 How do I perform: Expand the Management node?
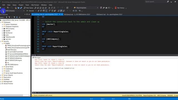pyautogui.click(x=1, y=81)
